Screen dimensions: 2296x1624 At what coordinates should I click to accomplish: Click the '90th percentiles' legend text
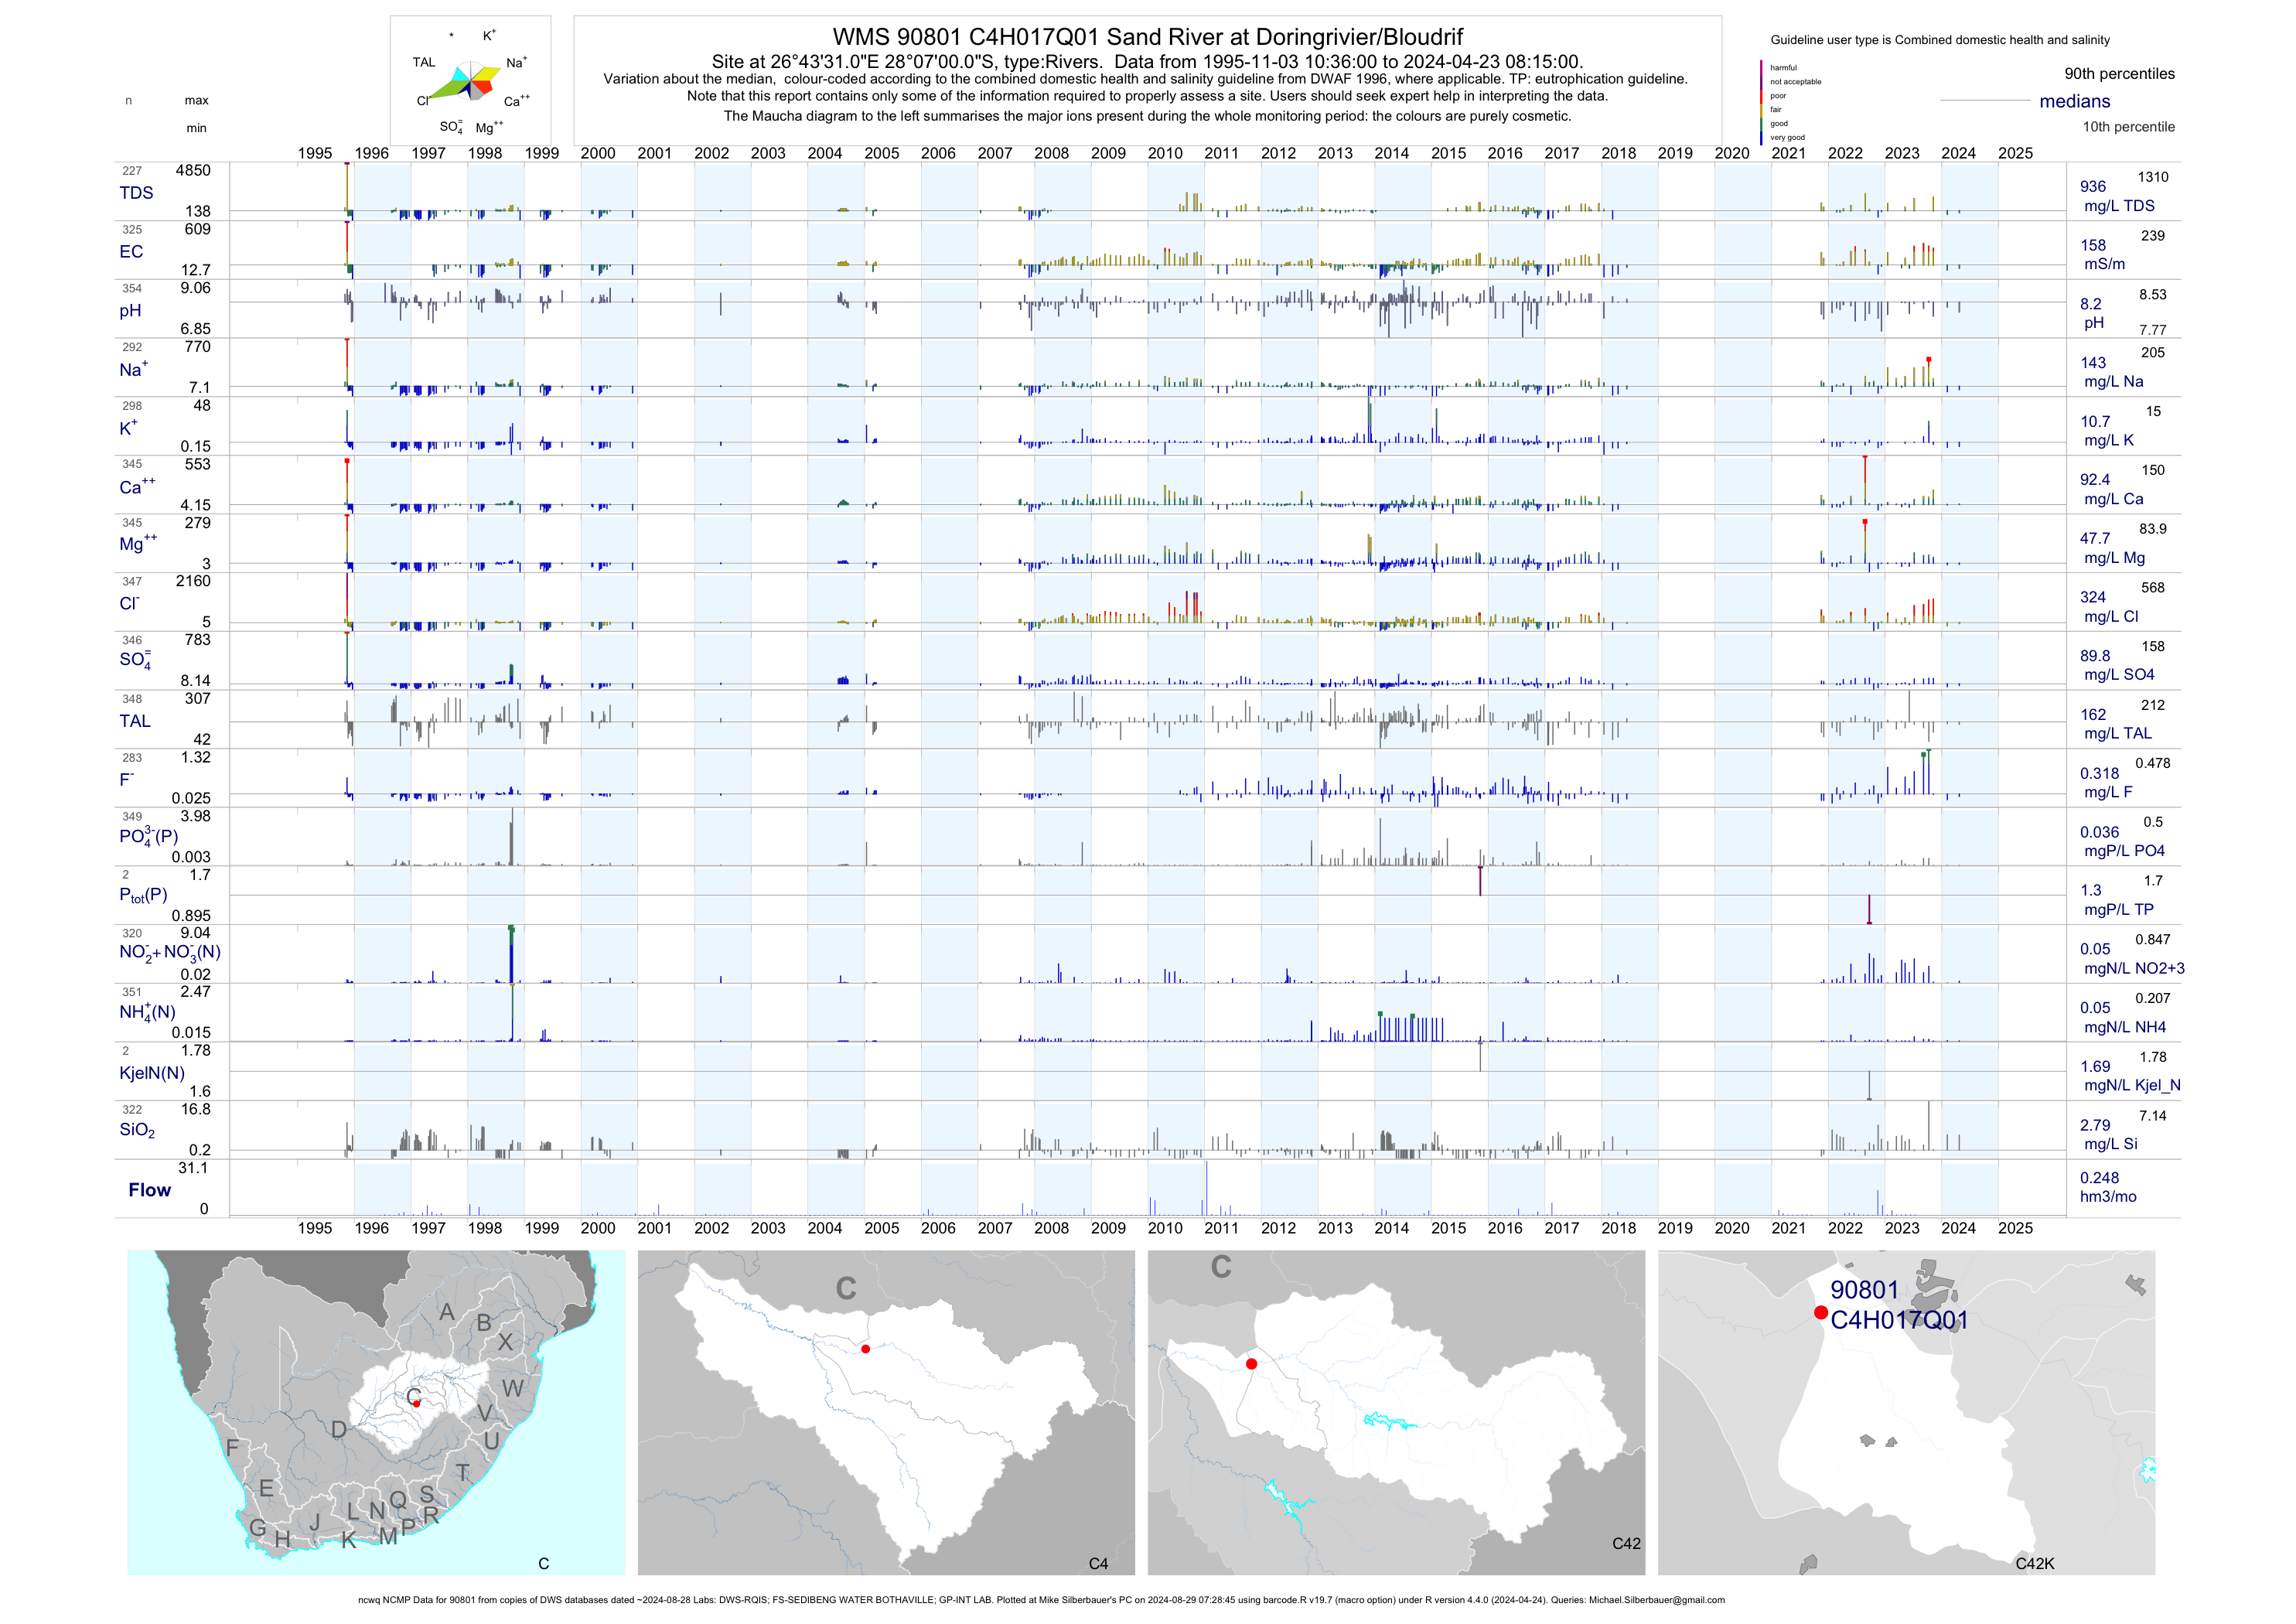[x=2119, y=74]
